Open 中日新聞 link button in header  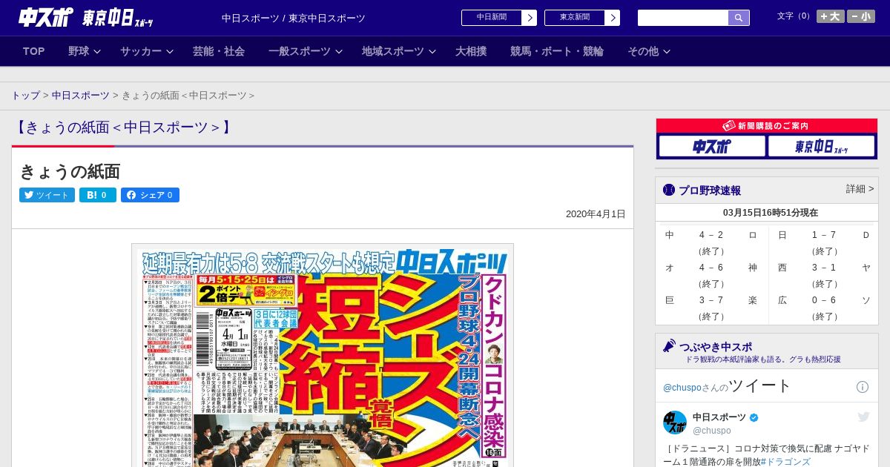[x=498, y=18]
